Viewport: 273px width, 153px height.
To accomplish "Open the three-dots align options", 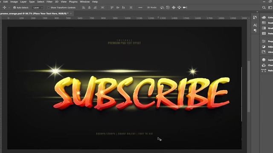I will point(140,8).
